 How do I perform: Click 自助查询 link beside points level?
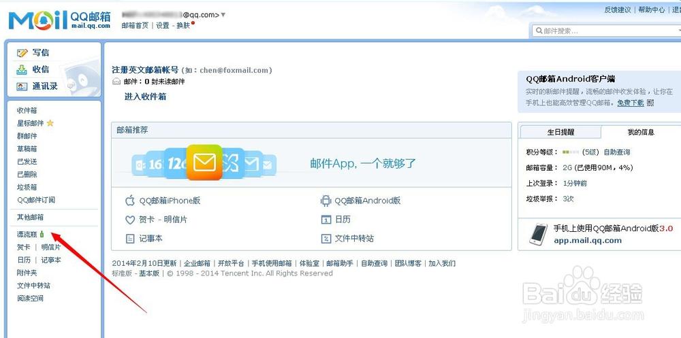617,152
